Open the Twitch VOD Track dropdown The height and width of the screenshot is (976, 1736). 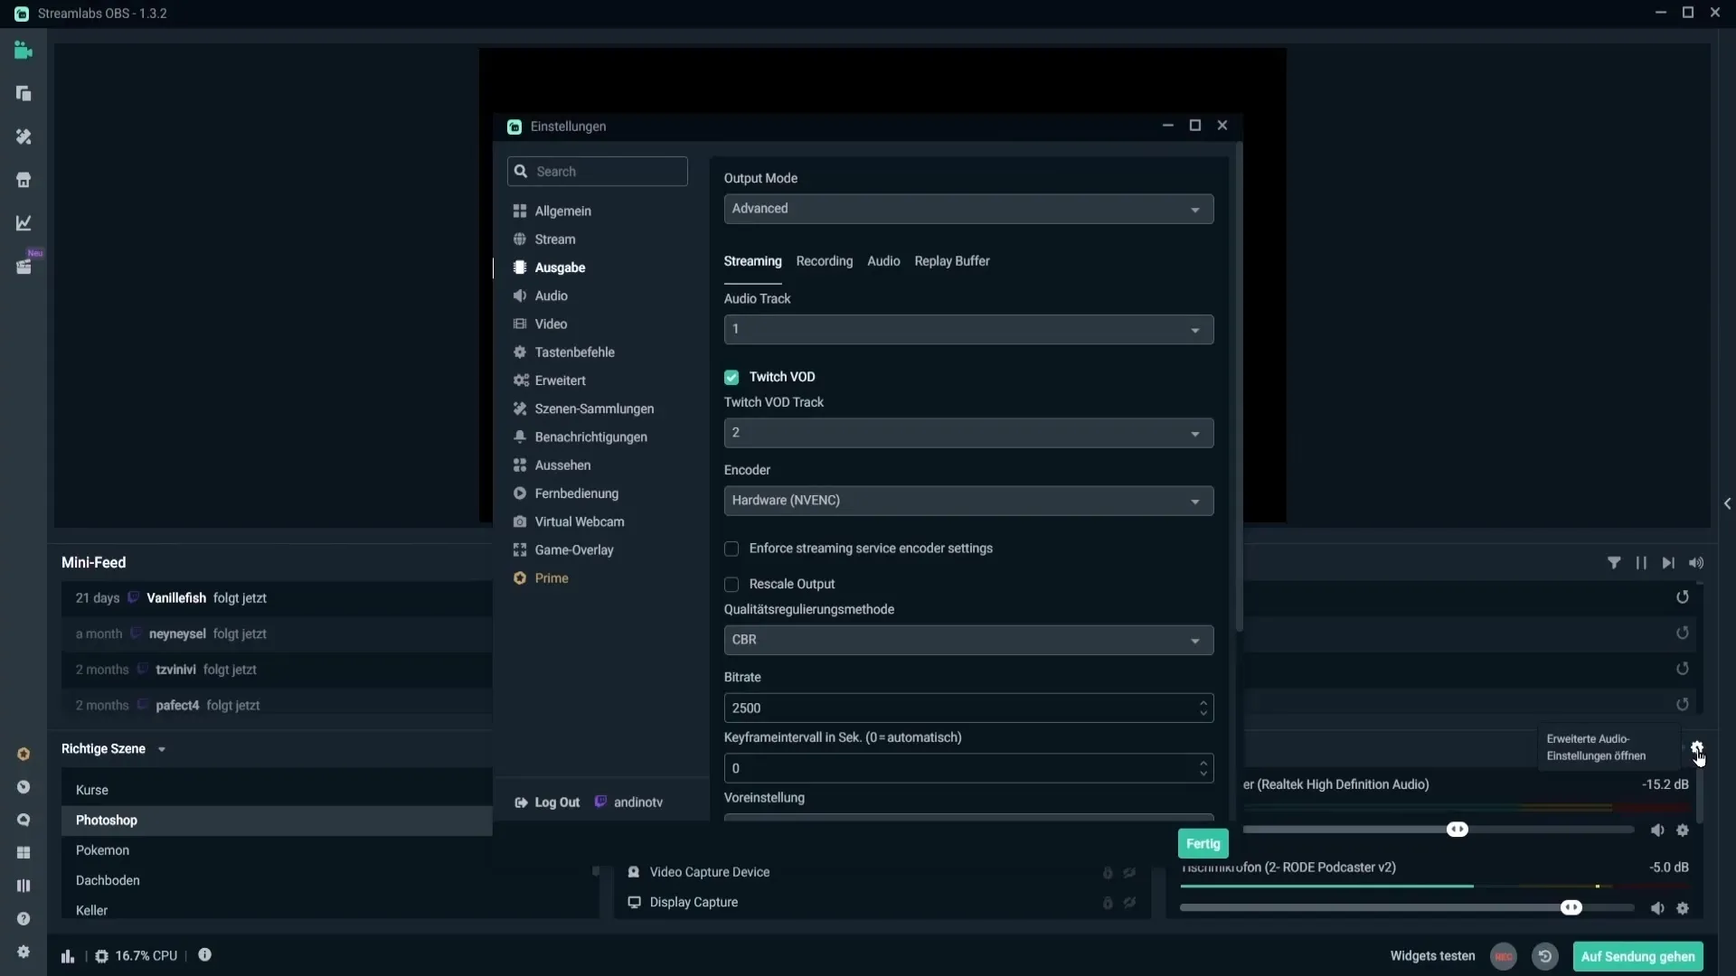pos(968,434)
